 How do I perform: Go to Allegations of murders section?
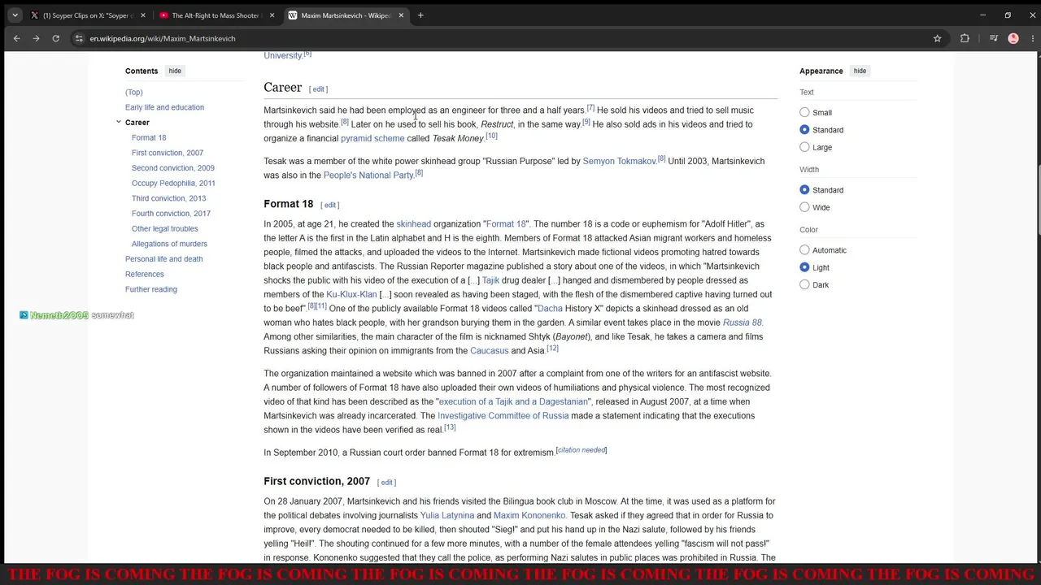pos(169,244)
